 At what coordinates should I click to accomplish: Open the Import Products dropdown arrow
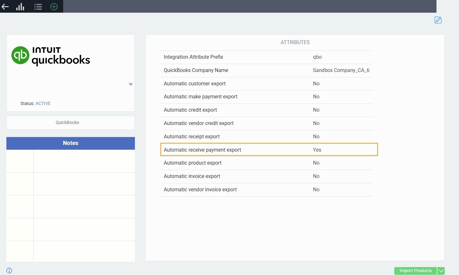(441, 271)
